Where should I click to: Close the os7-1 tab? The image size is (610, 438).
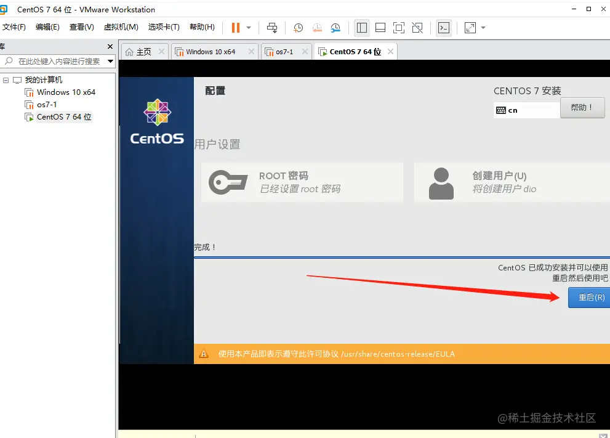[305, 51]
